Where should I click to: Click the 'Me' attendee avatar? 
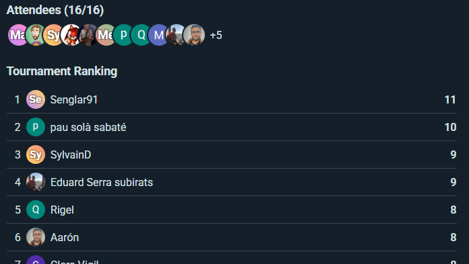[x=106, y=35]
